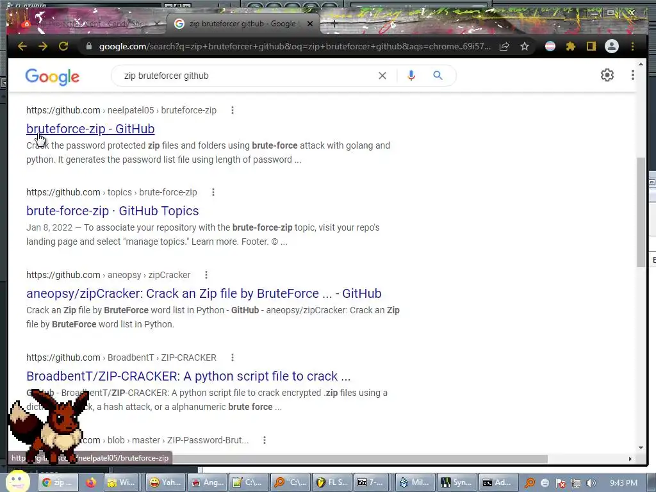Open the Notepad++ C:\ taskbar button
This screenshot has width=656, height=492.
[248, 482]
